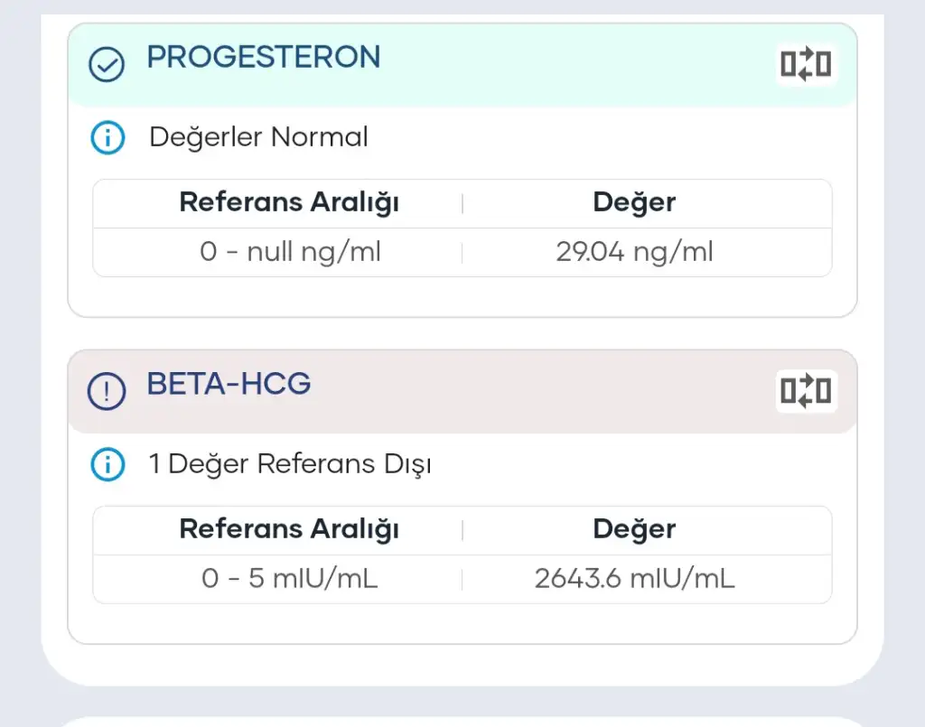The height and width of the screenshot is (727, 925).
Task: Tap the exclamation warning icon beside BETA-HCG
Action: 107,392
